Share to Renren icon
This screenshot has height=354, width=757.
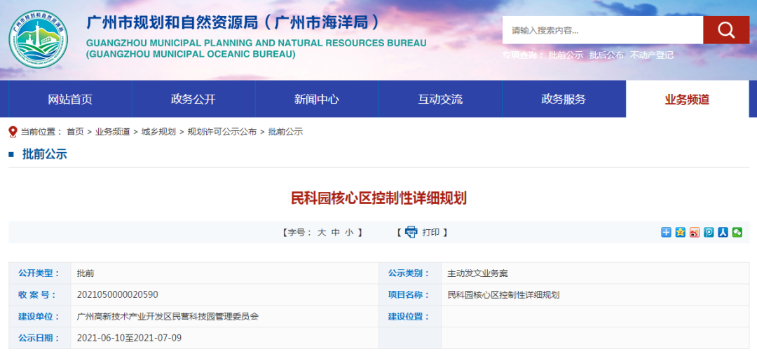click(723, 233)
